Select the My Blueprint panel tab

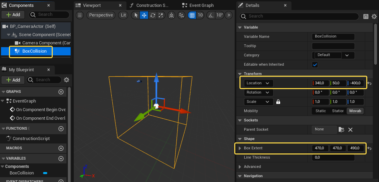[21, 70]
